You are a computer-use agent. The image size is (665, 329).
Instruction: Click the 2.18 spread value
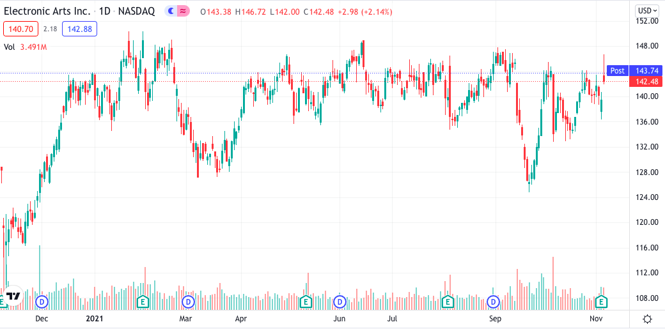[50, 29]
